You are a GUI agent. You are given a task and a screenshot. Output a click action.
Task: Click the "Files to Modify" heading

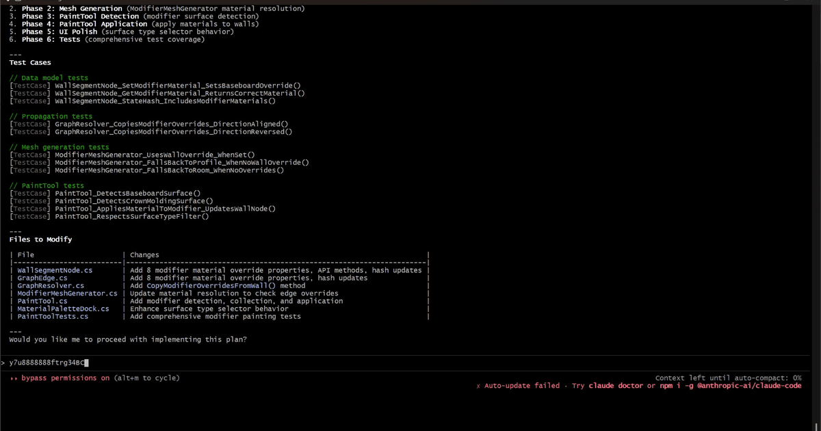40,239
